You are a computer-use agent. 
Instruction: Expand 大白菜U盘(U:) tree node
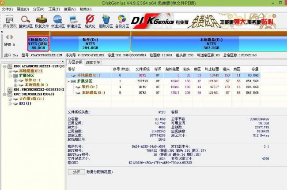[10, 99]
